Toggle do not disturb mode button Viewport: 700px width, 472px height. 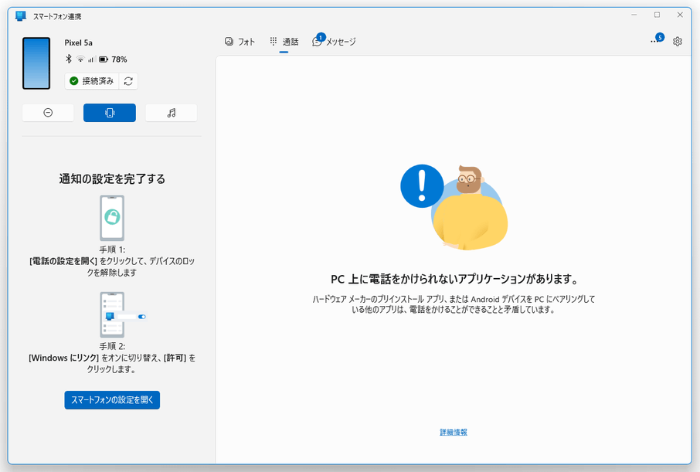click(x=48, y=113)
